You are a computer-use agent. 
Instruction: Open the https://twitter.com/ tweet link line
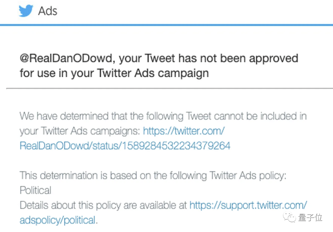(184, 131)
